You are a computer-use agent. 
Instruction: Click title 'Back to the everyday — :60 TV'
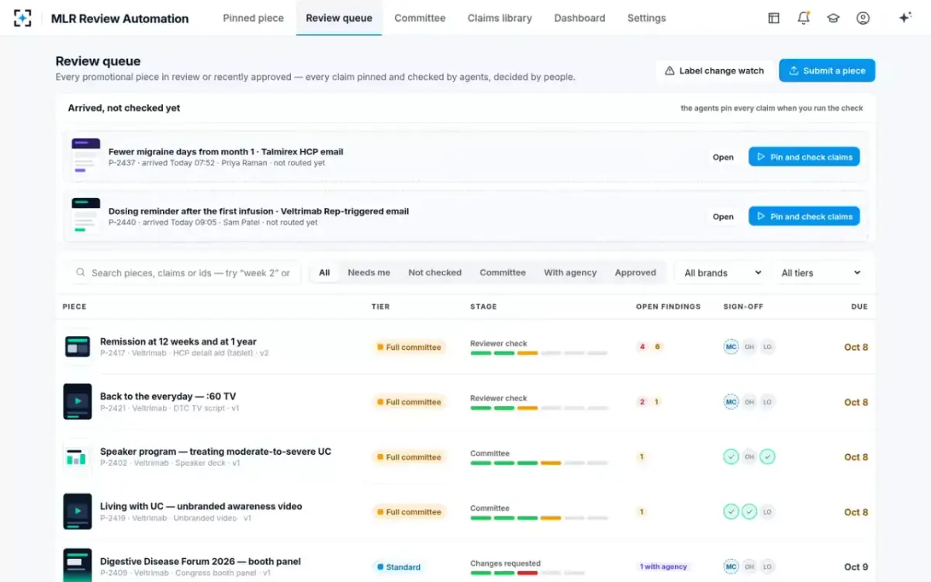point(168,397)
